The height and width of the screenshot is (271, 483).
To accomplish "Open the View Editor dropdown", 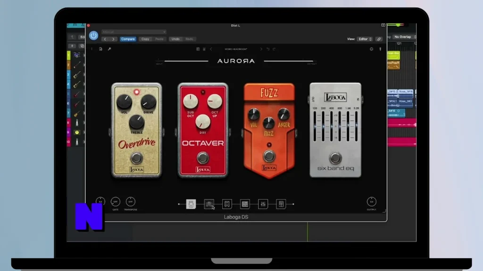I will pos(365,39).
